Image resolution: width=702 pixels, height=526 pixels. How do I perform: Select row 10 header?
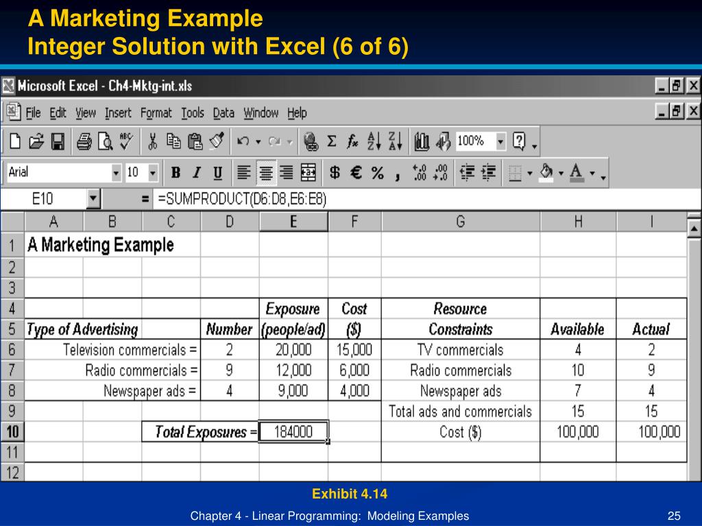(12, 431)
